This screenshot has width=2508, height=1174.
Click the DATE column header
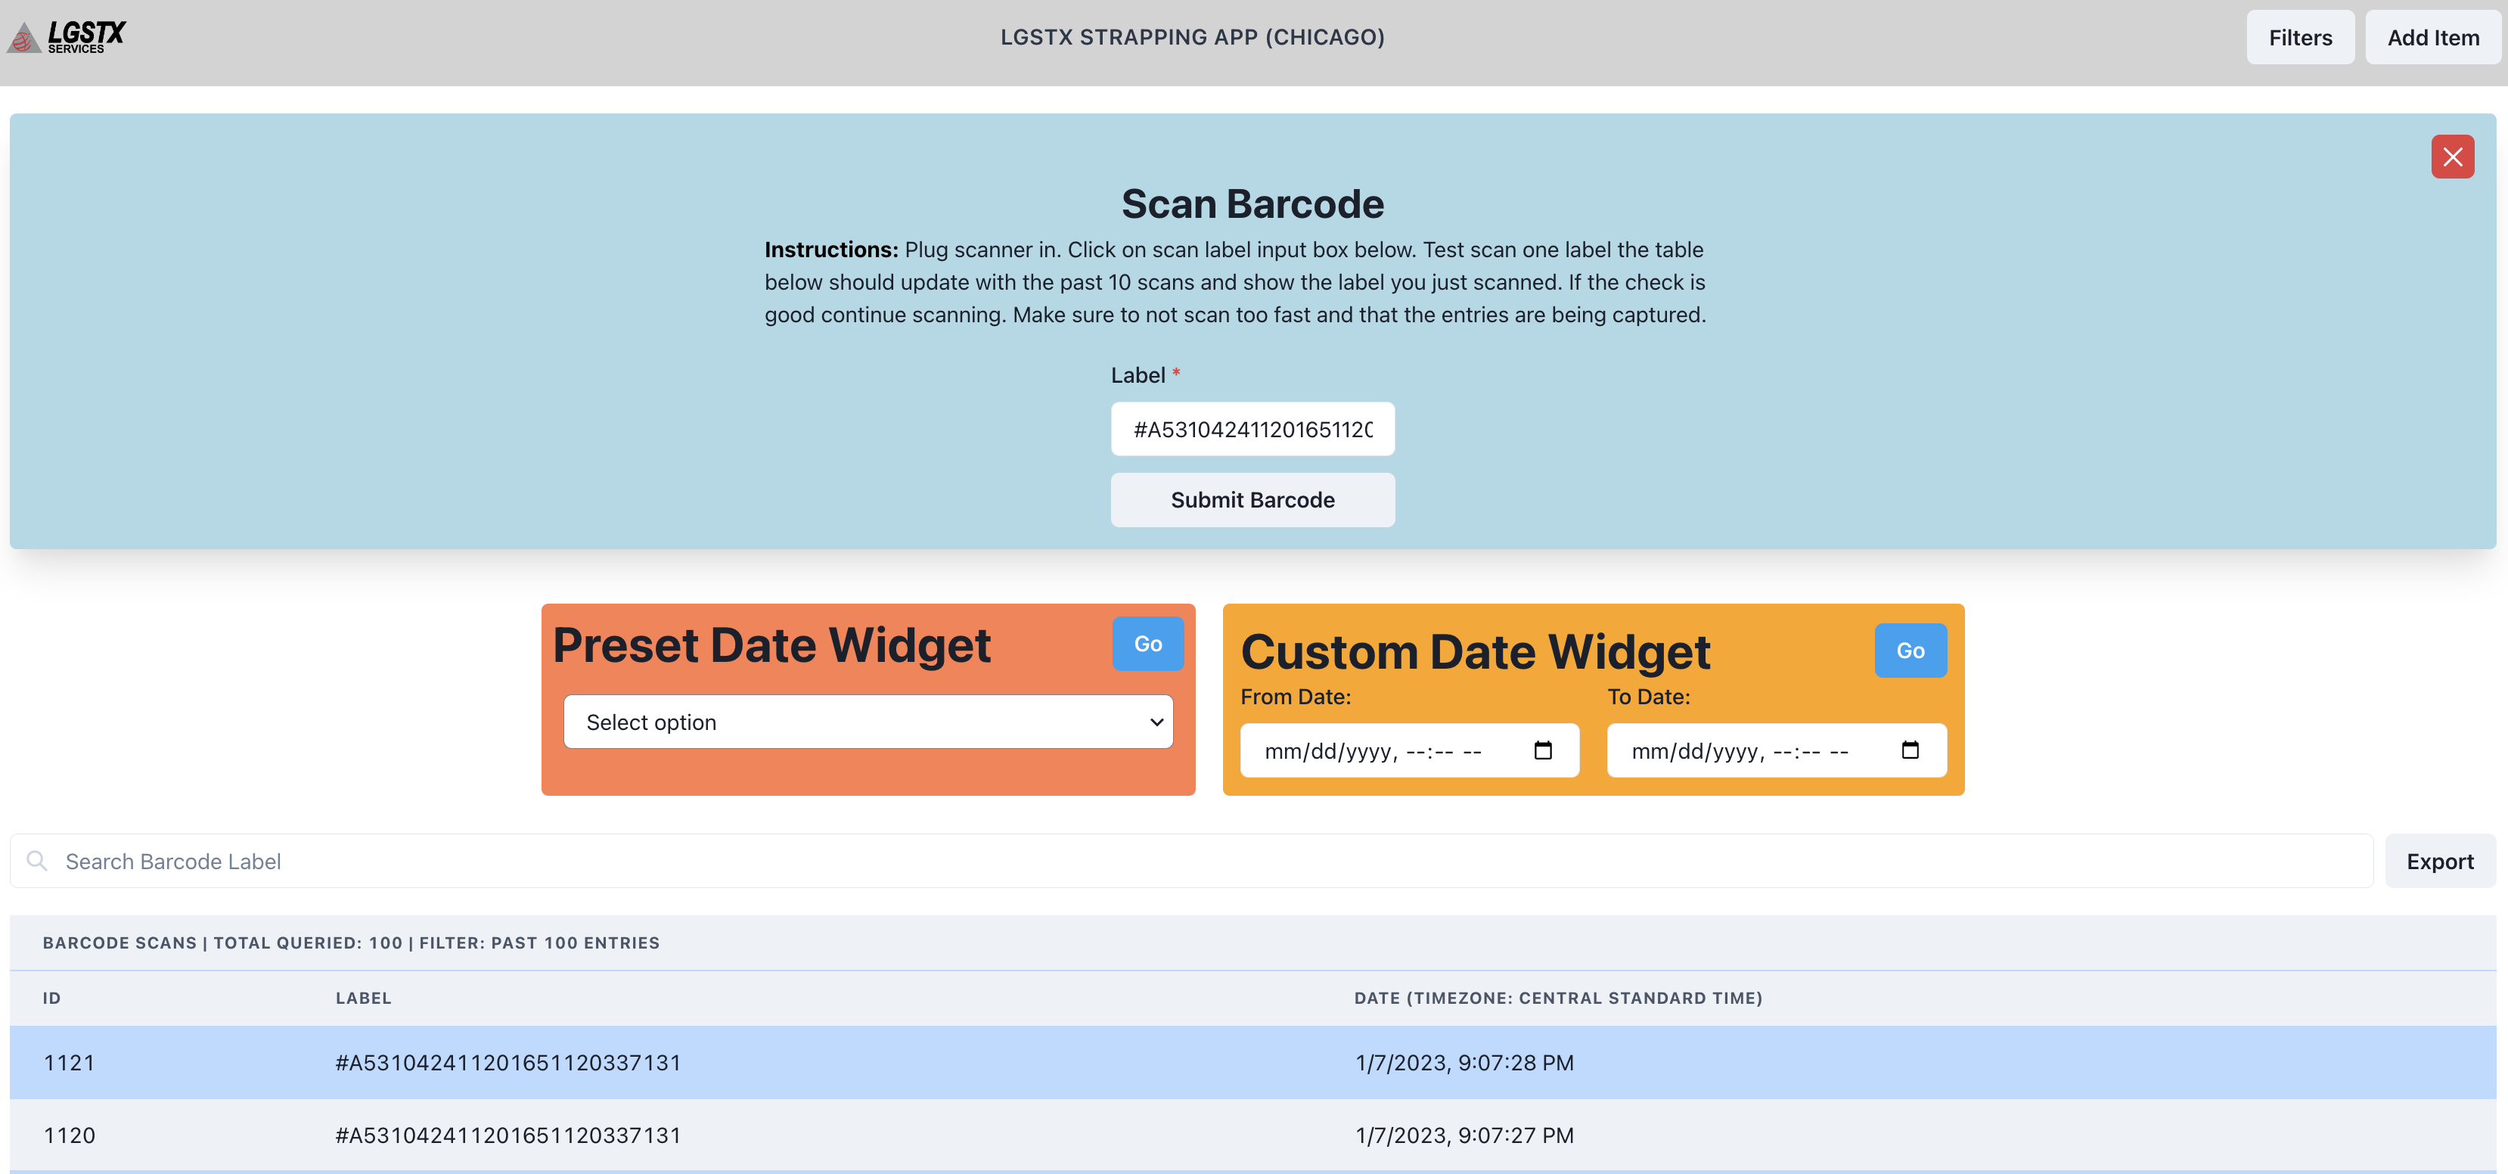(x=1558, y=998)
